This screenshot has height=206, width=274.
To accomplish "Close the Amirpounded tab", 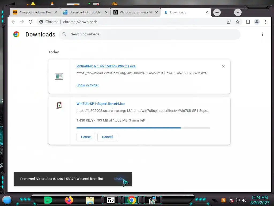I will click(x=56, y=12).
